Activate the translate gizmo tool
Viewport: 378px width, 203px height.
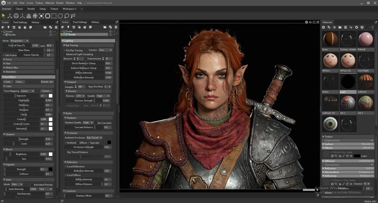coord(10,16)
